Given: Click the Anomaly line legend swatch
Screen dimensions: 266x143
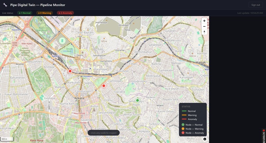Looking at the screenshot, I should click(184, 119).
